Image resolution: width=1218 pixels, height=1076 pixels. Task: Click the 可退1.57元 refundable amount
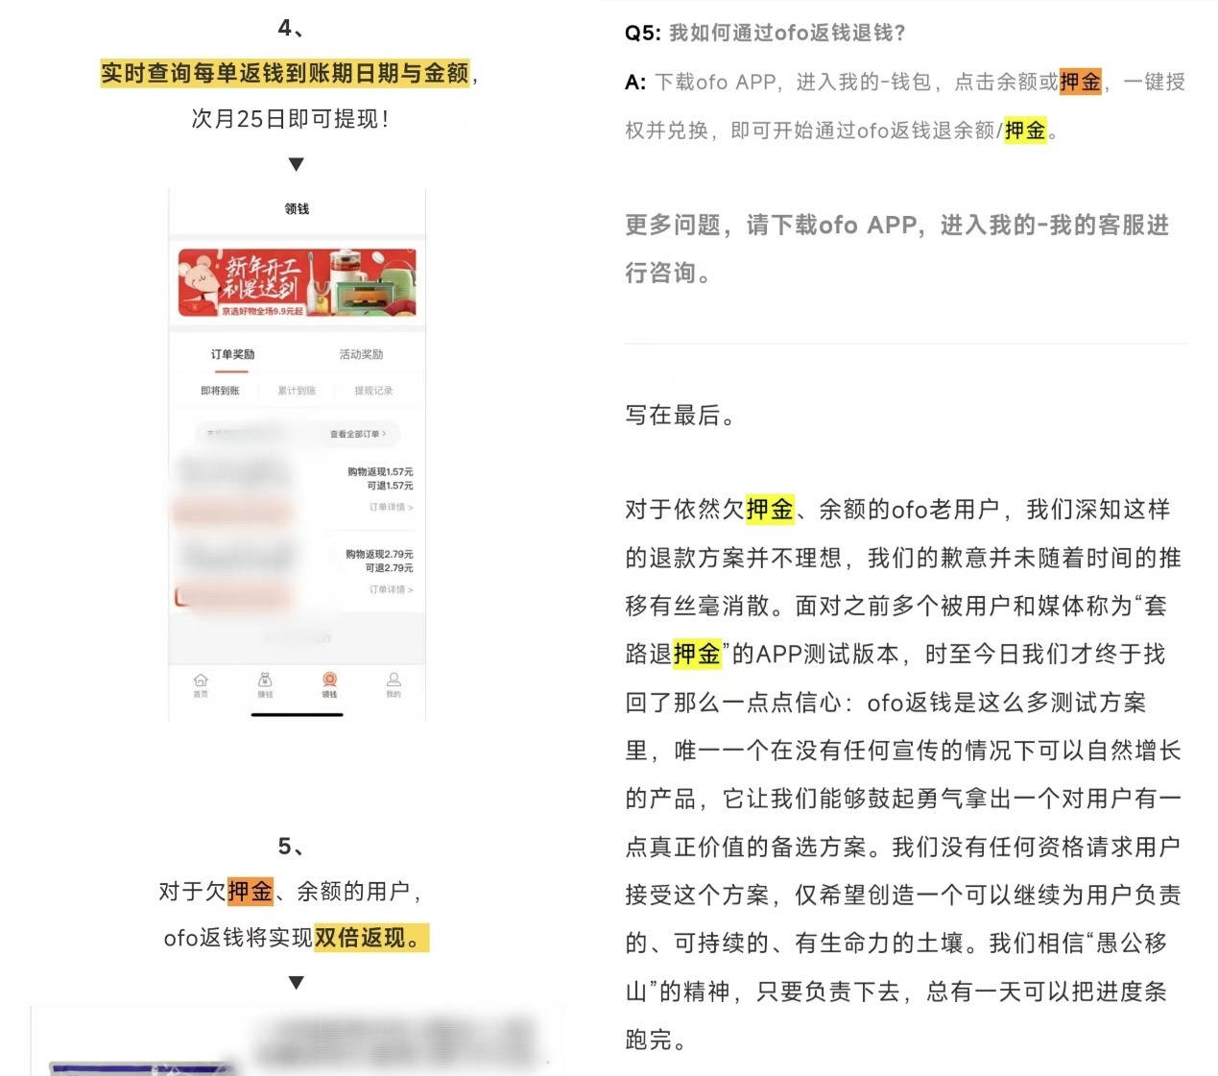(390, 486)
